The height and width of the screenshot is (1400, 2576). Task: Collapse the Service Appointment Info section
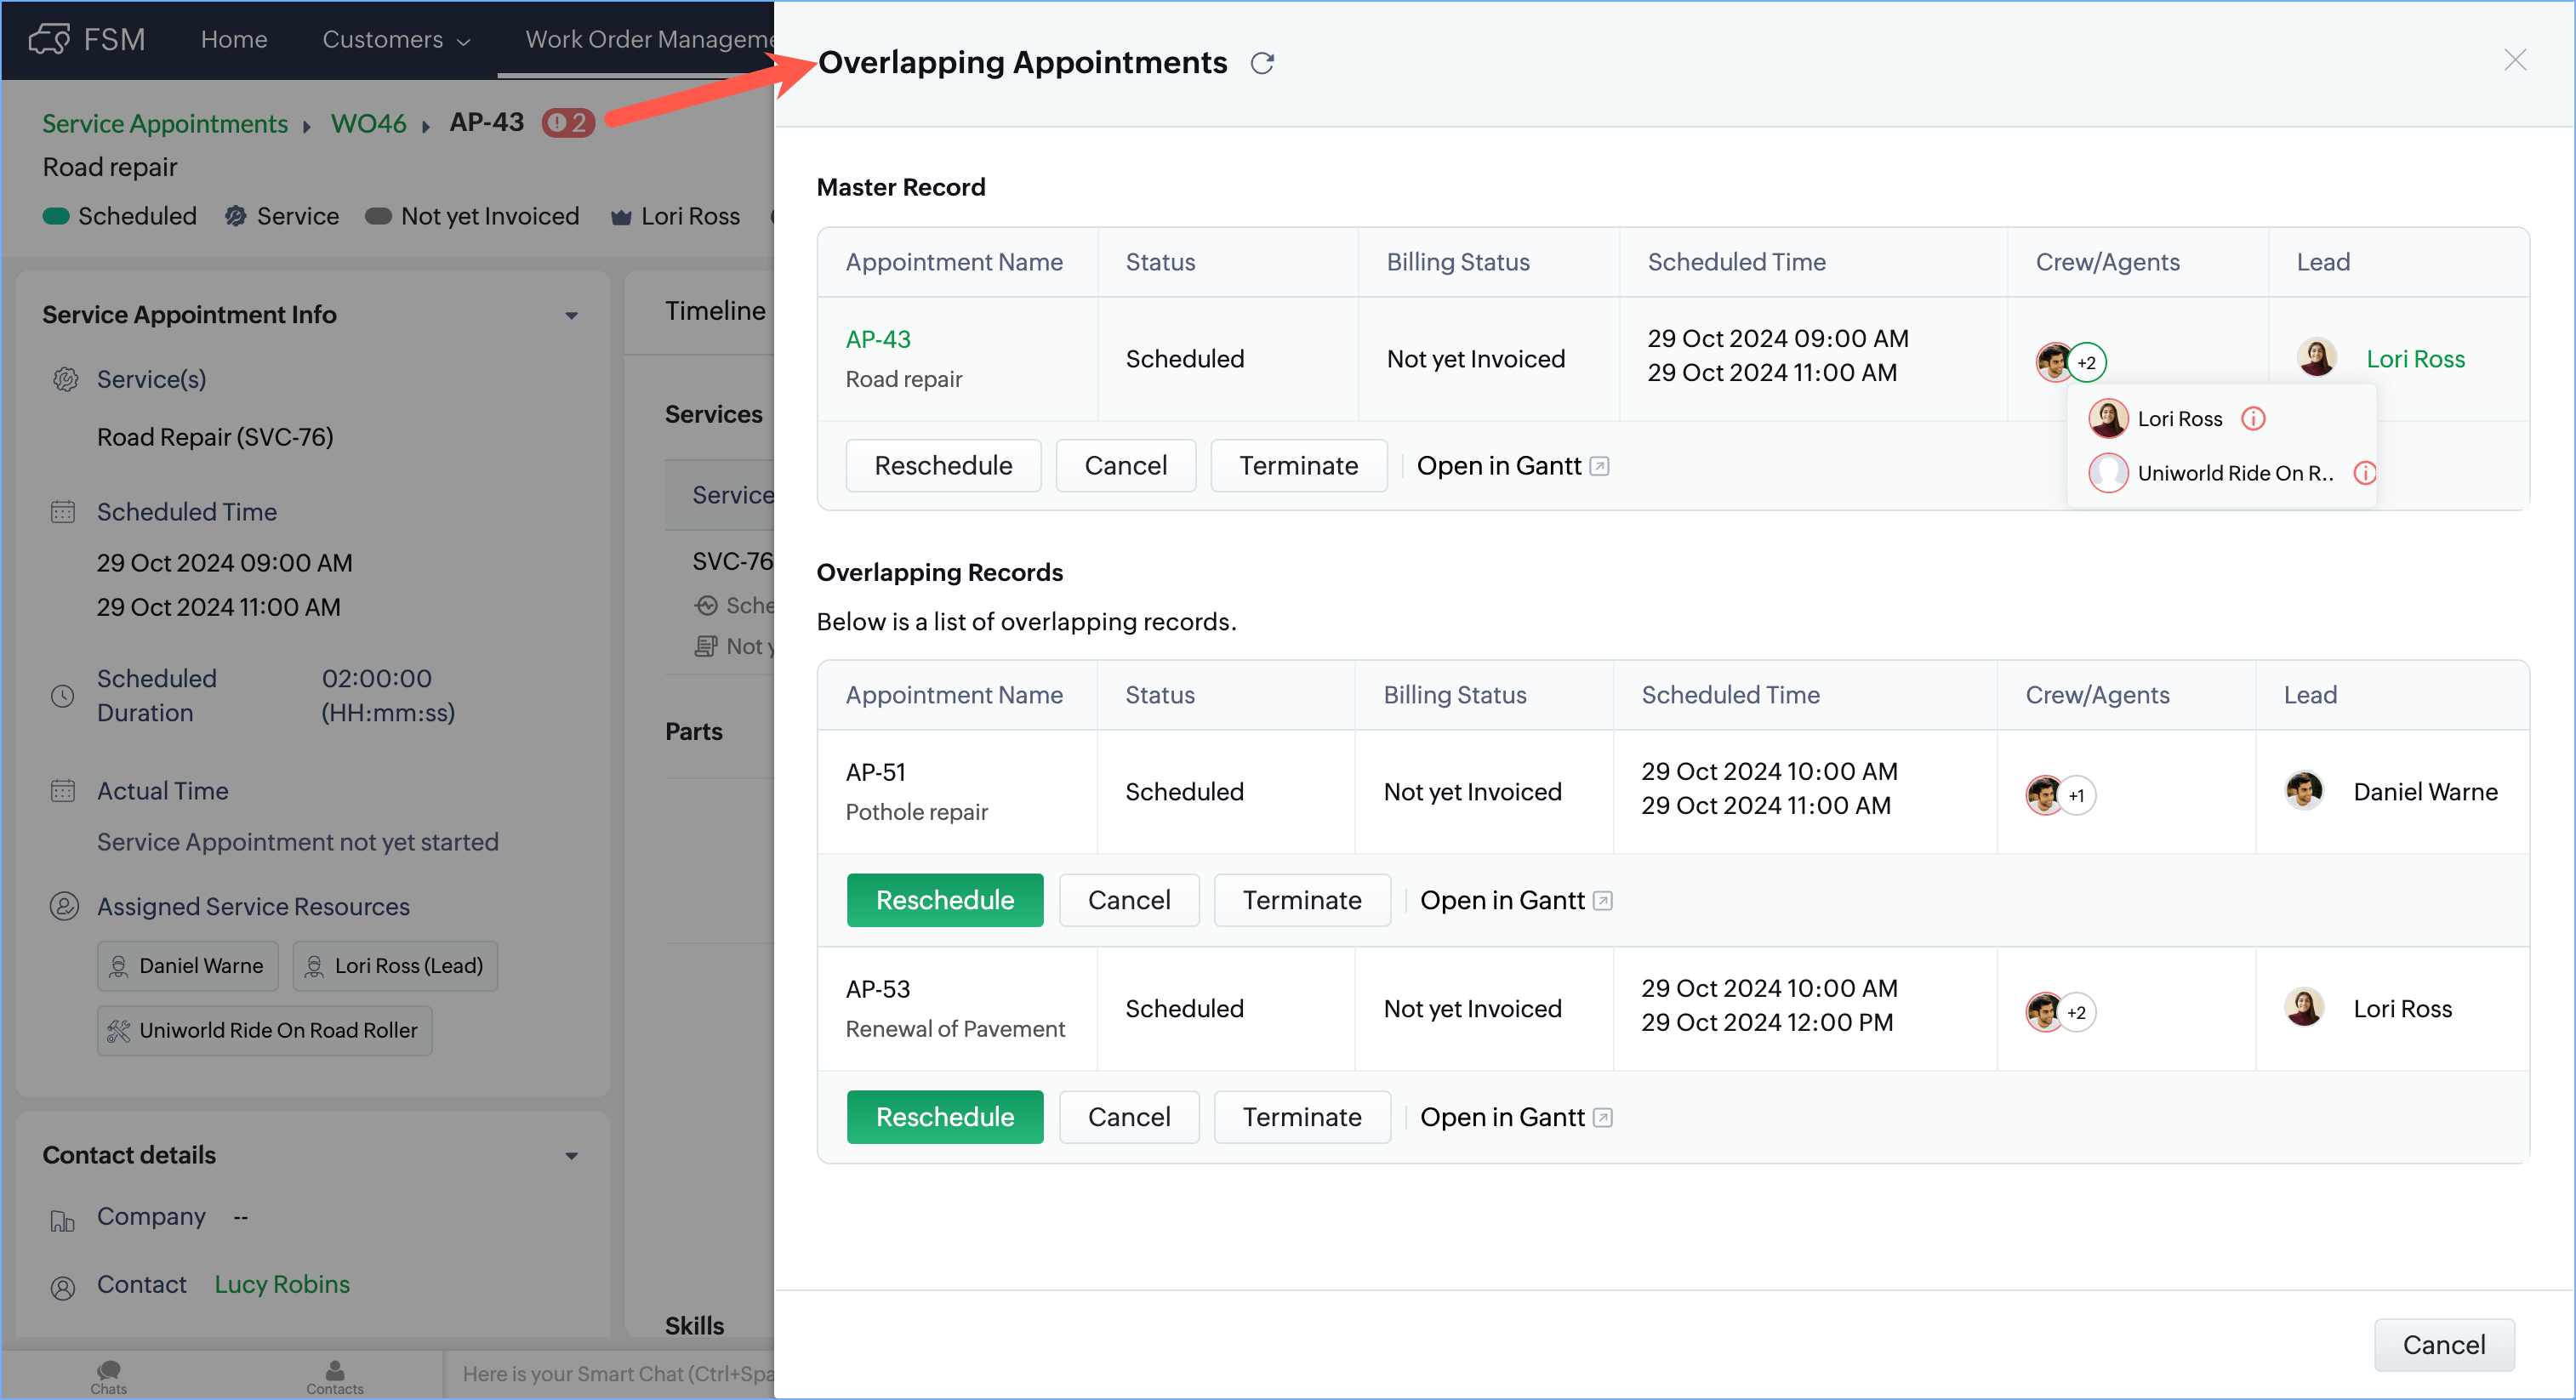coord(571,315)
